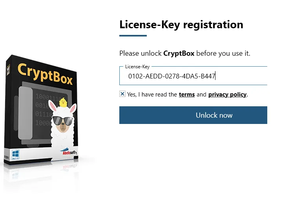The height and width of the screenshot is (202, 281).
Task: Click the orange CryptBox title on box
Action: tap(45, 74)
